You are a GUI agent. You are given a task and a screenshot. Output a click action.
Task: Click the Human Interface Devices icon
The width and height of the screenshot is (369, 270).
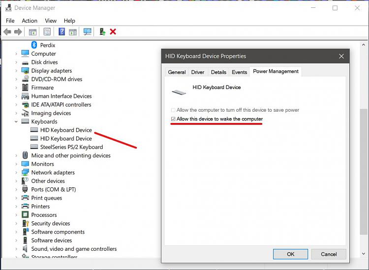(25, 96)
